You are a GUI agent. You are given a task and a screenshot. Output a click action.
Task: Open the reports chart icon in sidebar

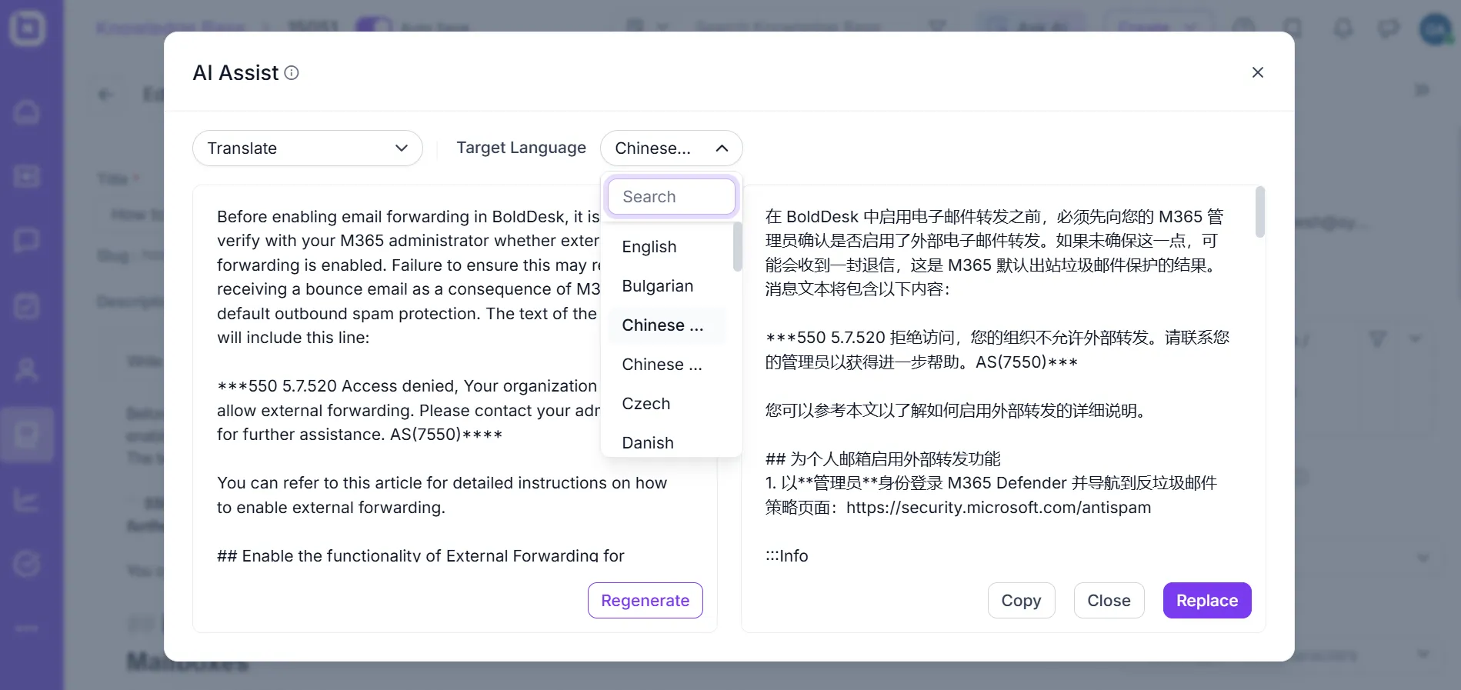pos(27,500)
